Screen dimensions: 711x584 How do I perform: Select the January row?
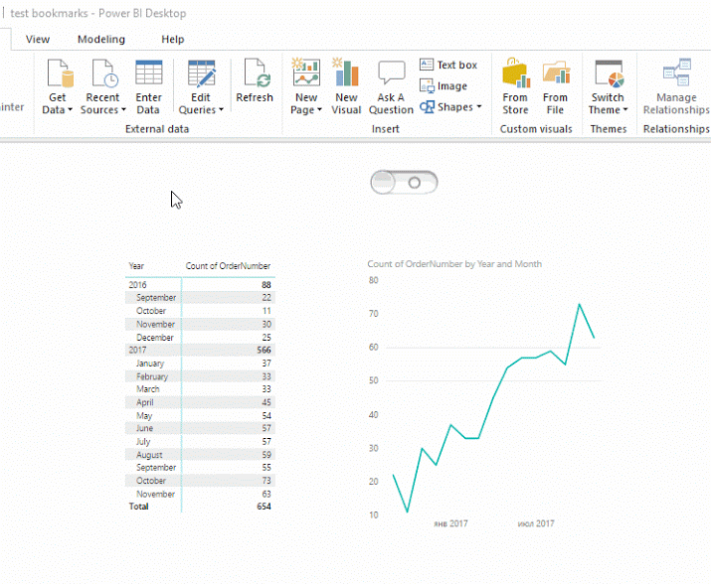point(200,364)
